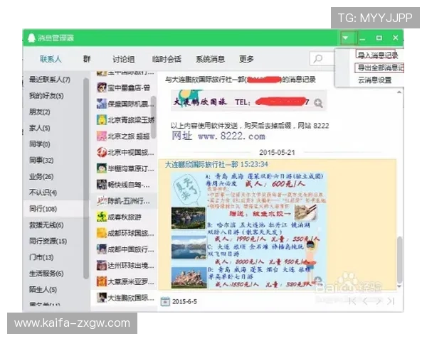Select the 朋友(2) group
The width and height of the screenshot is (427, 341).
click(40, 112)
